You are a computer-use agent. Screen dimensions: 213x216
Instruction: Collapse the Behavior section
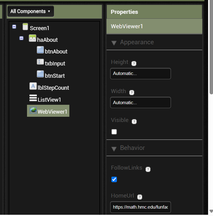click(114, 149)
